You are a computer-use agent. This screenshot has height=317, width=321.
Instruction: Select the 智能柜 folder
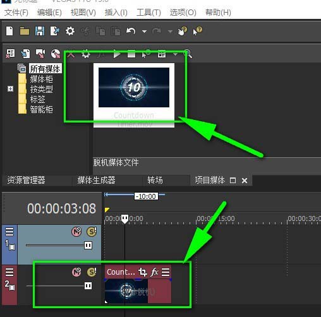(x=41, y=109)
